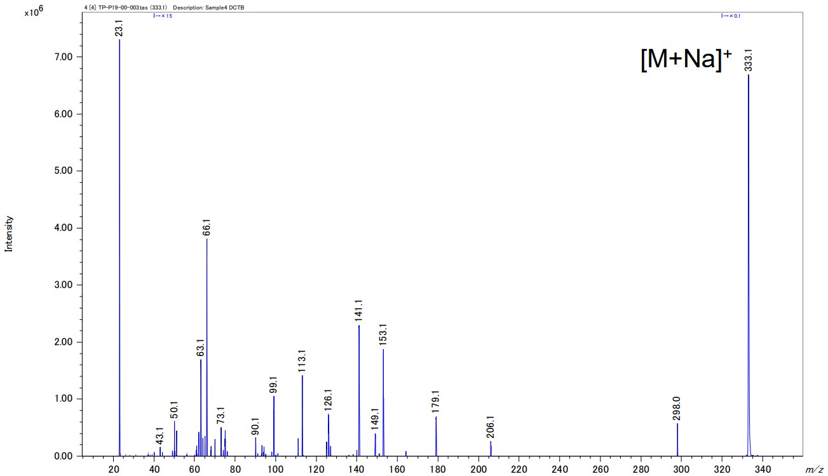Image resolution: width=828 pixels, height=476 pixels.
Task: Click the 333.1 peak label
Action: coord(749,60)
